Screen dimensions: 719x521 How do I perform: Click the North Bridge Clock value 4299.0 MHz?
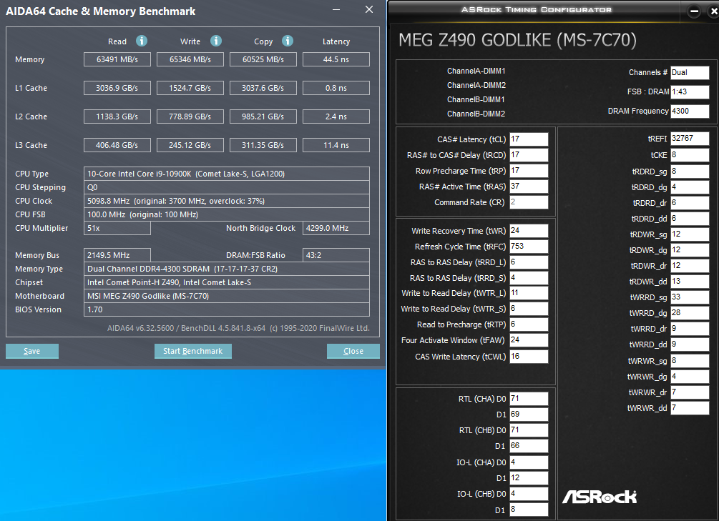coord(336,228)
